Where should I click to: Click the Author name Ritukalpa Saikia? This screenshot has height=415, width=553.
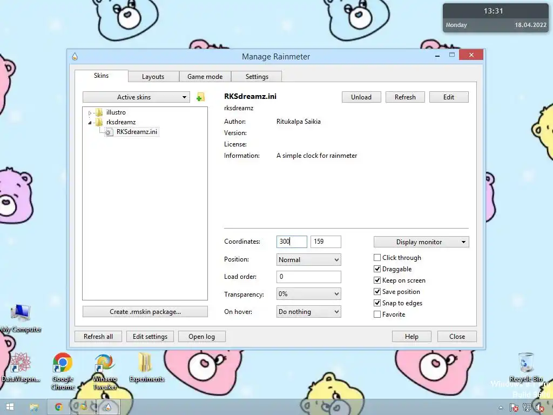click(x=298, y=122)
